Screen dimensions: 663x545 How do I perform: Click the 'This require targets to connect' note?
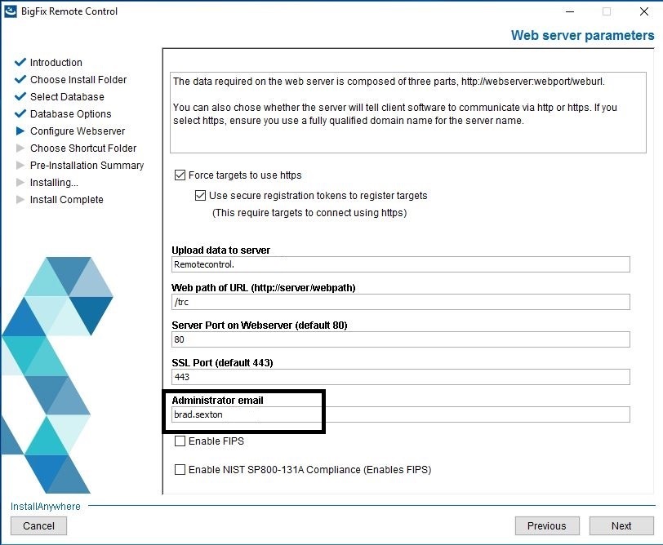click(309, 212)
